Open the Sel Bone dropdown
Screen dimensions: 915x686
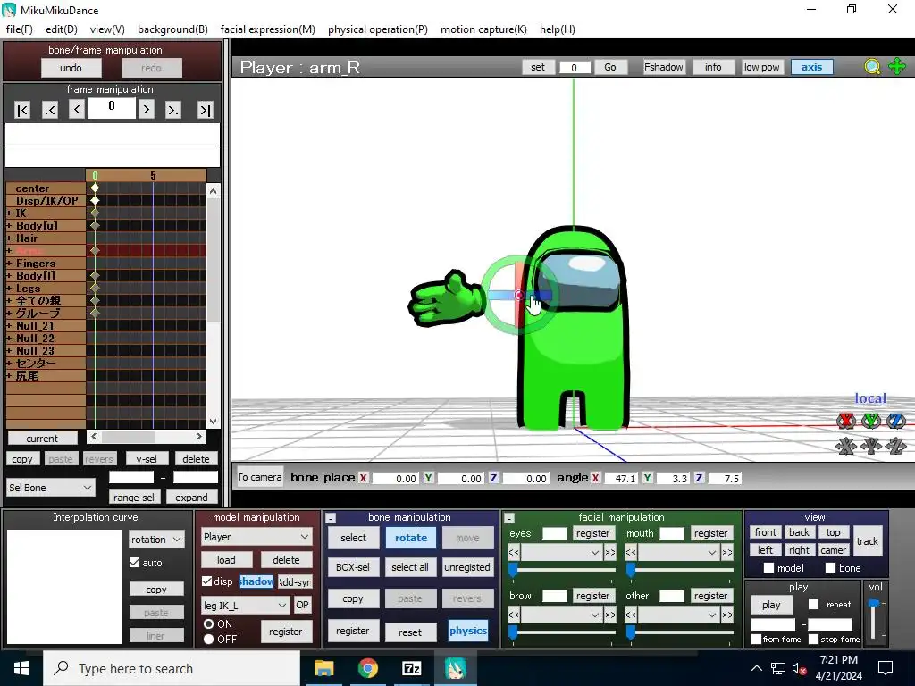pos(51,487)
